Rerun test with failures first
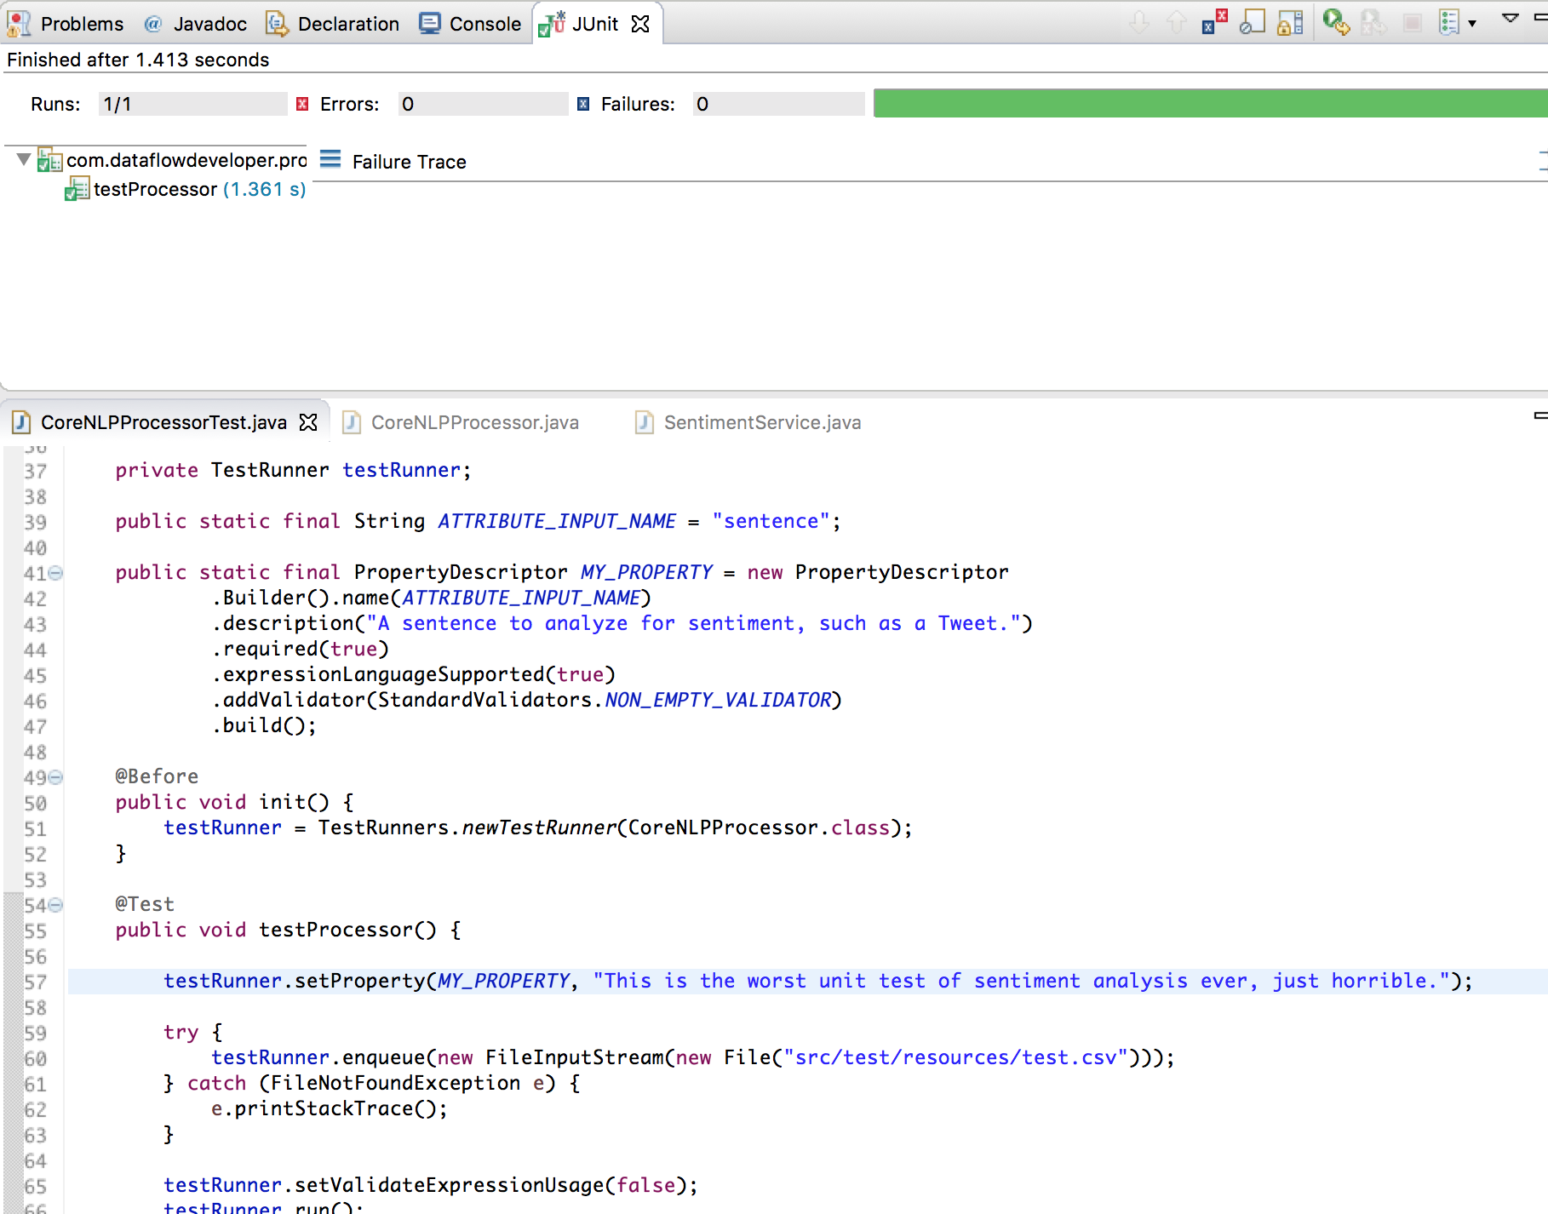 [x=1373, y=24]
